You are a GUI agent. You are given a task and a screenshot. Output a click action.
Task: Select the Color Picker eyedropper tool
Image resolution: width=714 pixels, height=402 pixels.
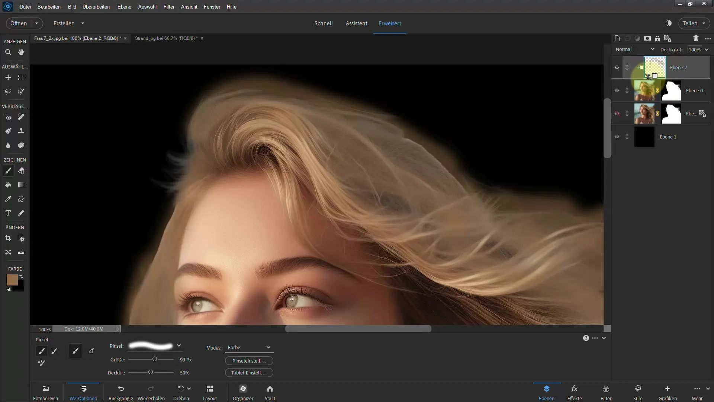point(8,199)
